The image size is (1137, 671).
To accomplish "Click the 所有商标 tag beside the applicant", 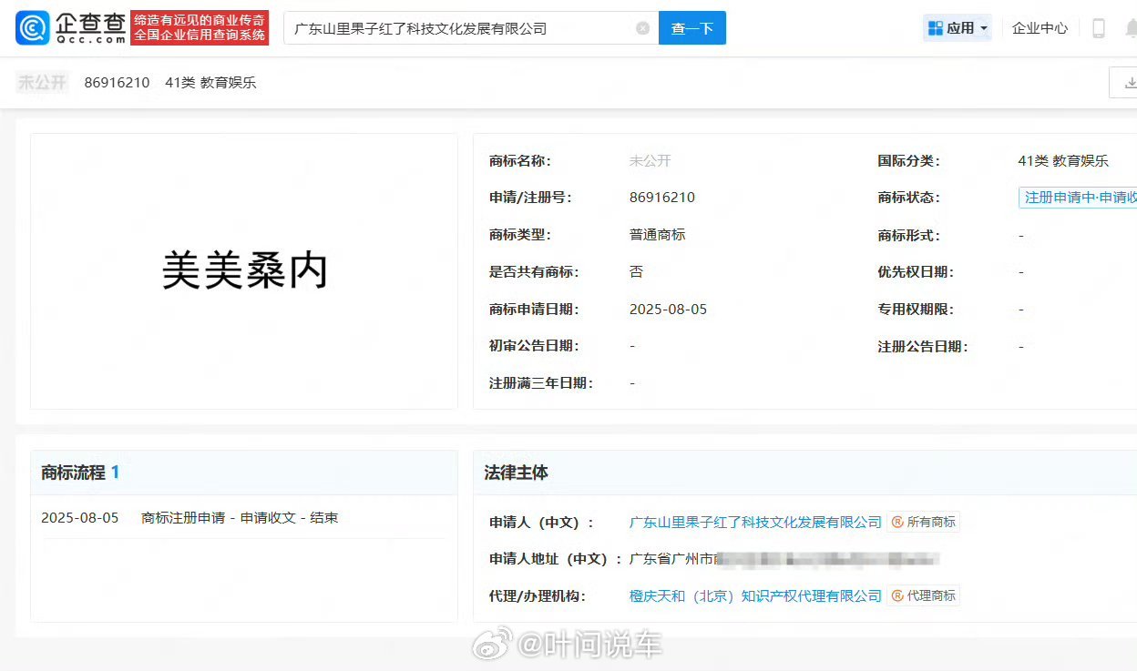I will coord(924,523).
